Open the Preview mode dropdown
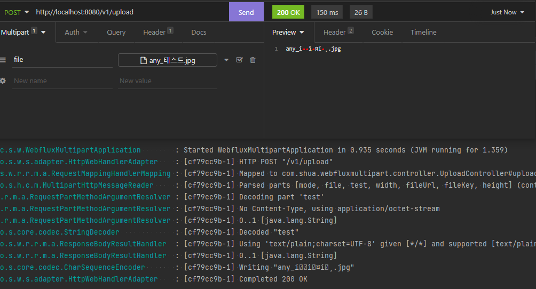536x289 pixels. click(288, 32)
